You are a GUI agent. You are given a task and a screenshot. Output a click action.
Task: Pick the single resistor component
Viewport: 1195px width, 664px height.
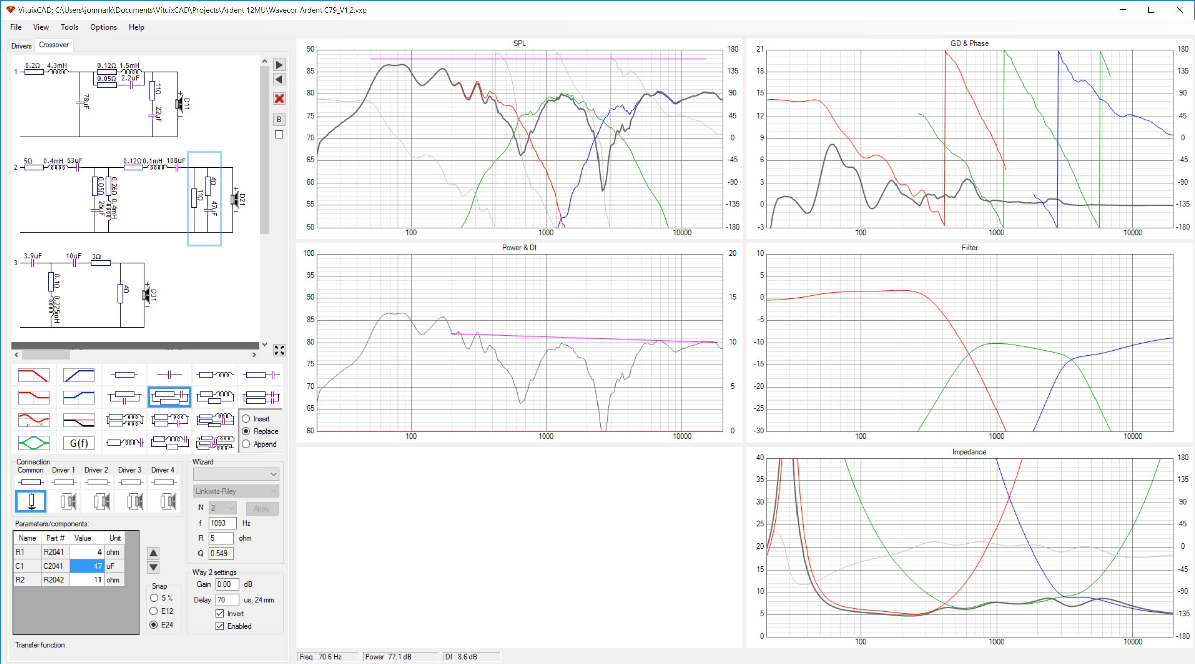pos(124,375)
